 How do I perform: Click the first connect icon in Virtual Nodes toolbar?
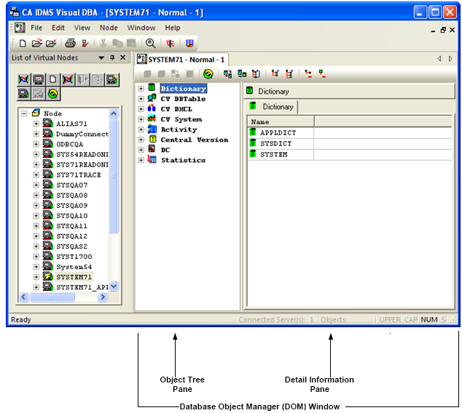click(23, 79)
